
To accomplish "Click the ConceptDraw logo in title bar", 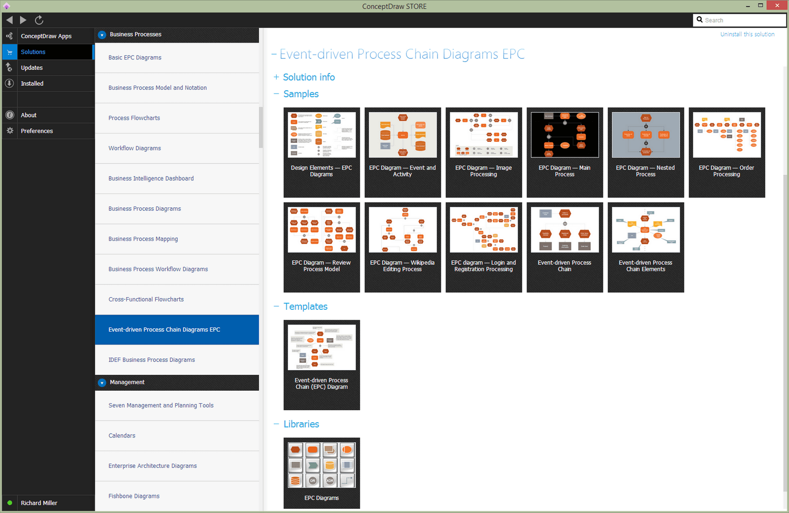I will click(x=6, y=6).
